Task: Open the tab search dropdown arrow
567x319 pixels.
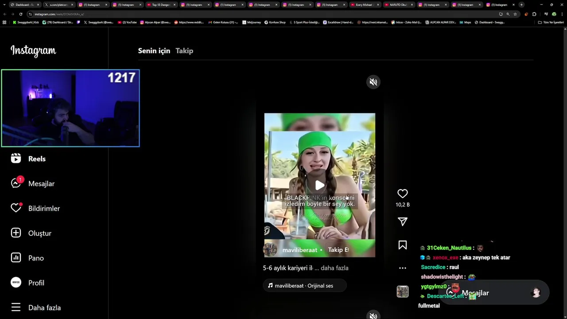Action: 4,5
